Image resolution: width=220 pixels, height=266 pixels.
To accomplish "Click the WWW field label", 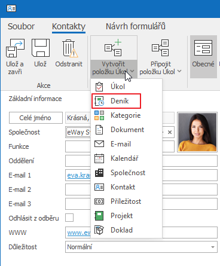I will (x=17, y=233).
